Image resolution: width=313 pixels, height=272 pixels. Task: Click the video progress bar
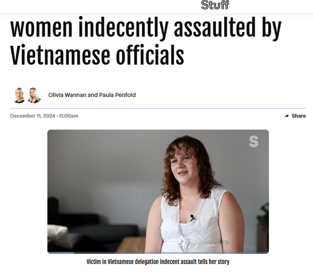[x=158, y=253]
